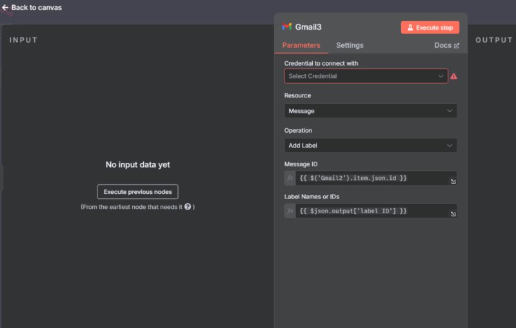Click the Gmail logo icon beside Gmail3

pyautogui.click(x=286, y=26)
